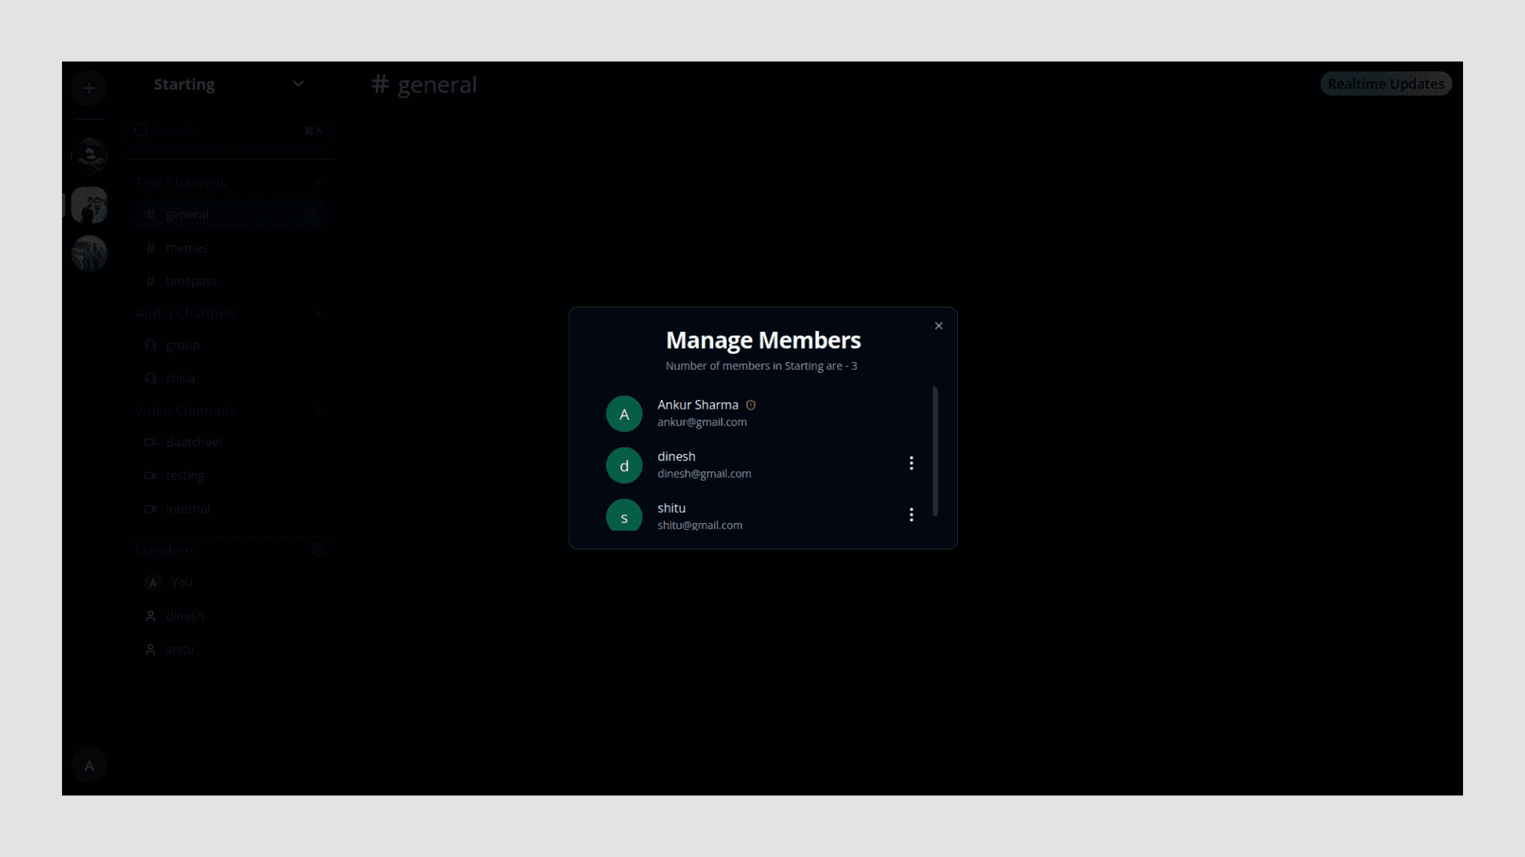Add a new text channel with plus icon
The height and width of the screenshot is (857, 1525).
tap(319, 183)
